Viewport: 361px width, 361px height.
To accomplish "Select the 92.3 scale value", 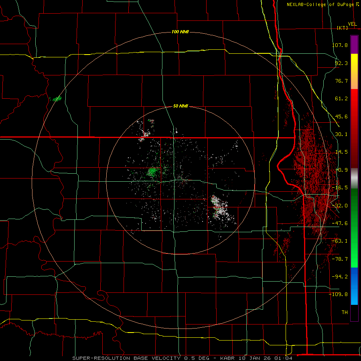I will coord(341,63).
